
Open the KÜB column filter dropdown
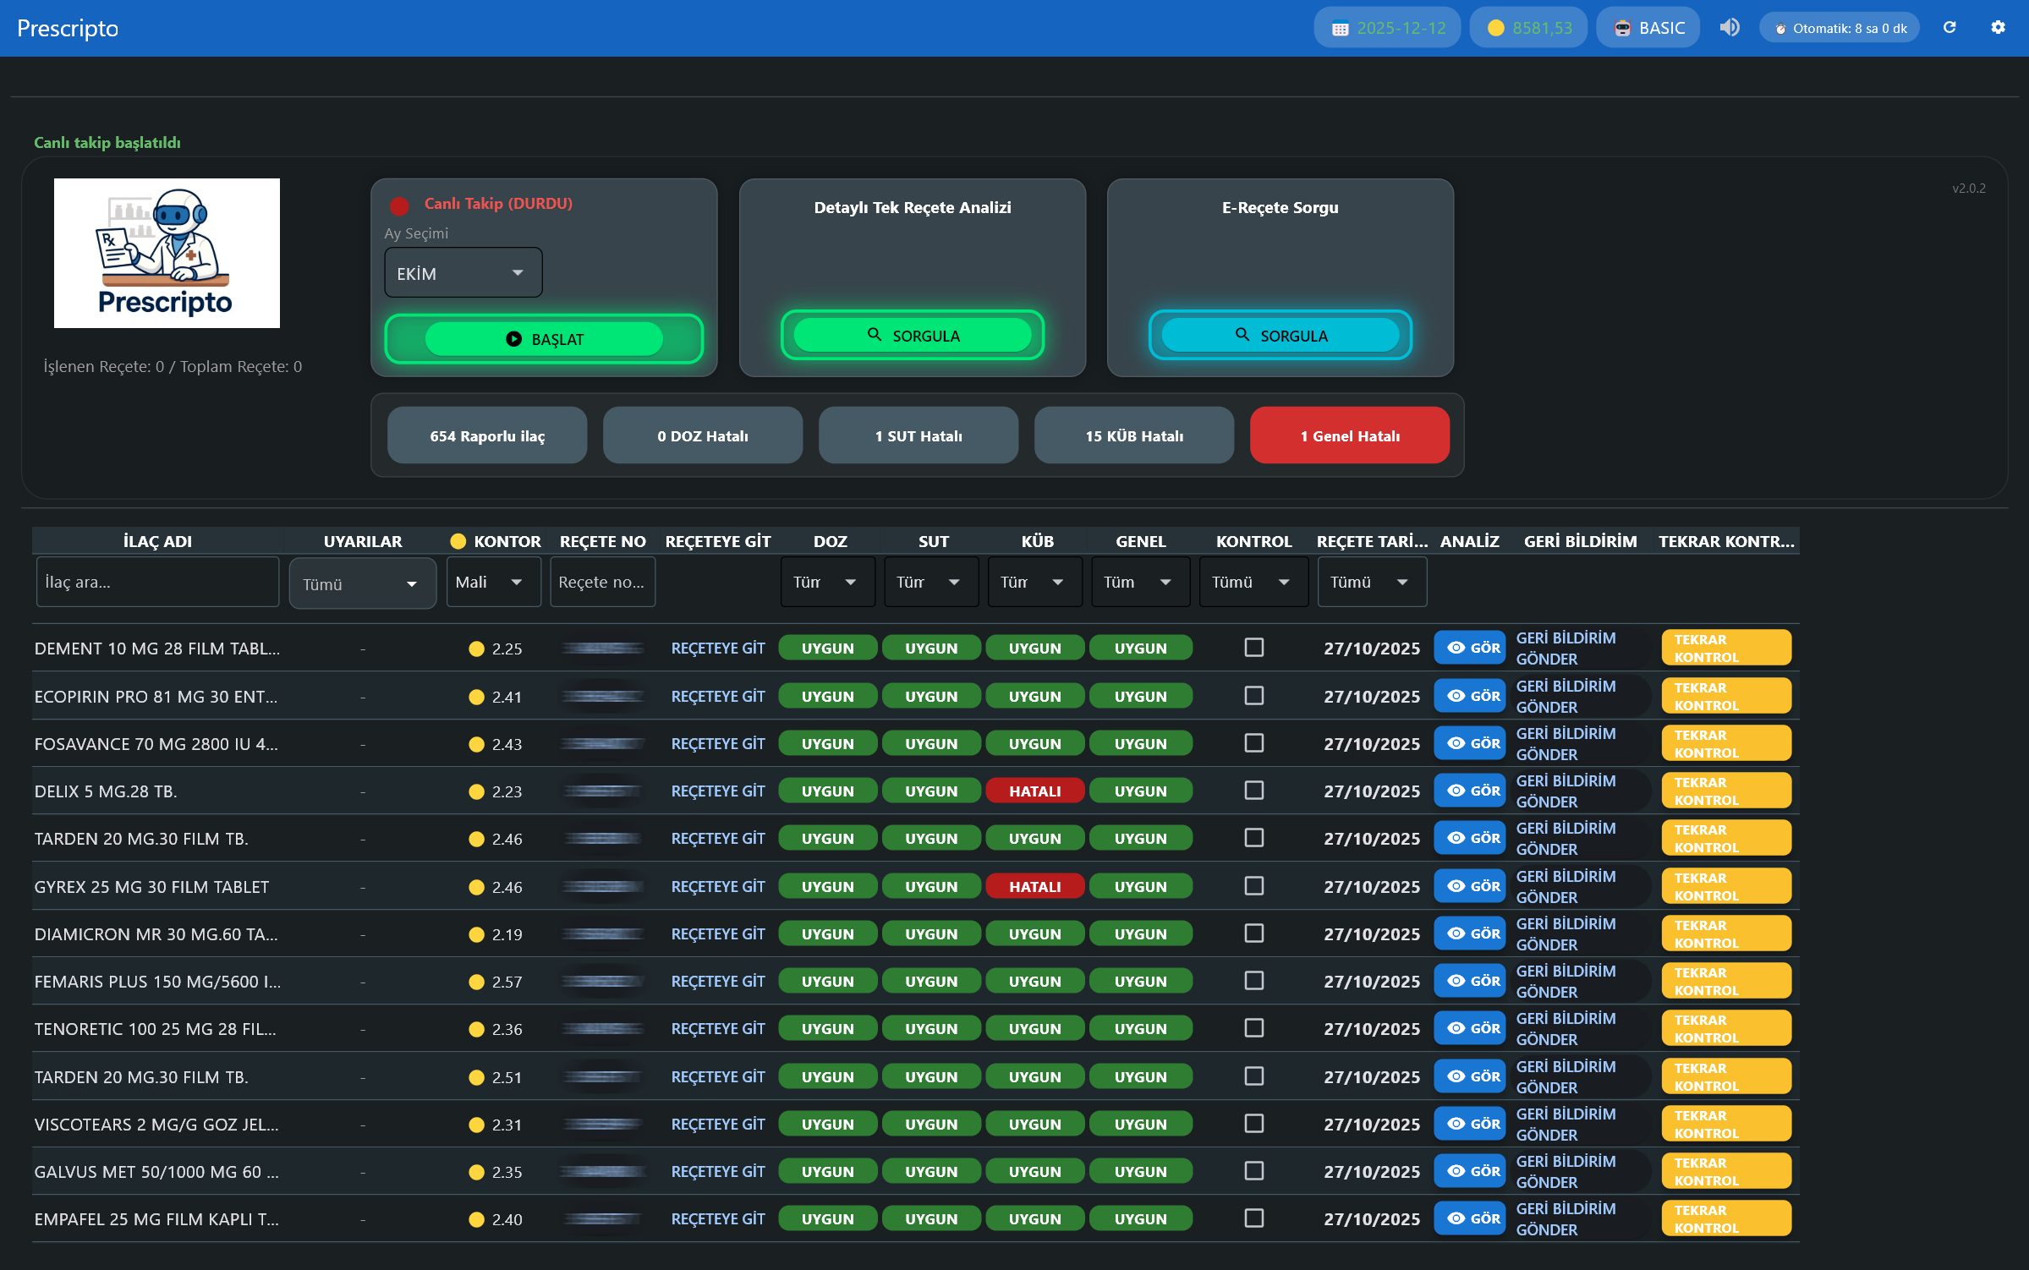1034,582
